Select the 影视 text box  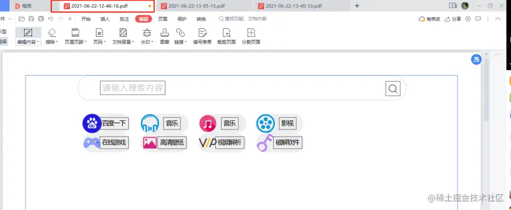(288, 124)
